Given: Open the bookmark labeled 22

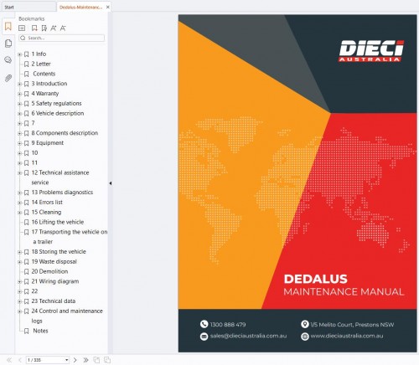Looking at the screenshot, I should [34, 291].
